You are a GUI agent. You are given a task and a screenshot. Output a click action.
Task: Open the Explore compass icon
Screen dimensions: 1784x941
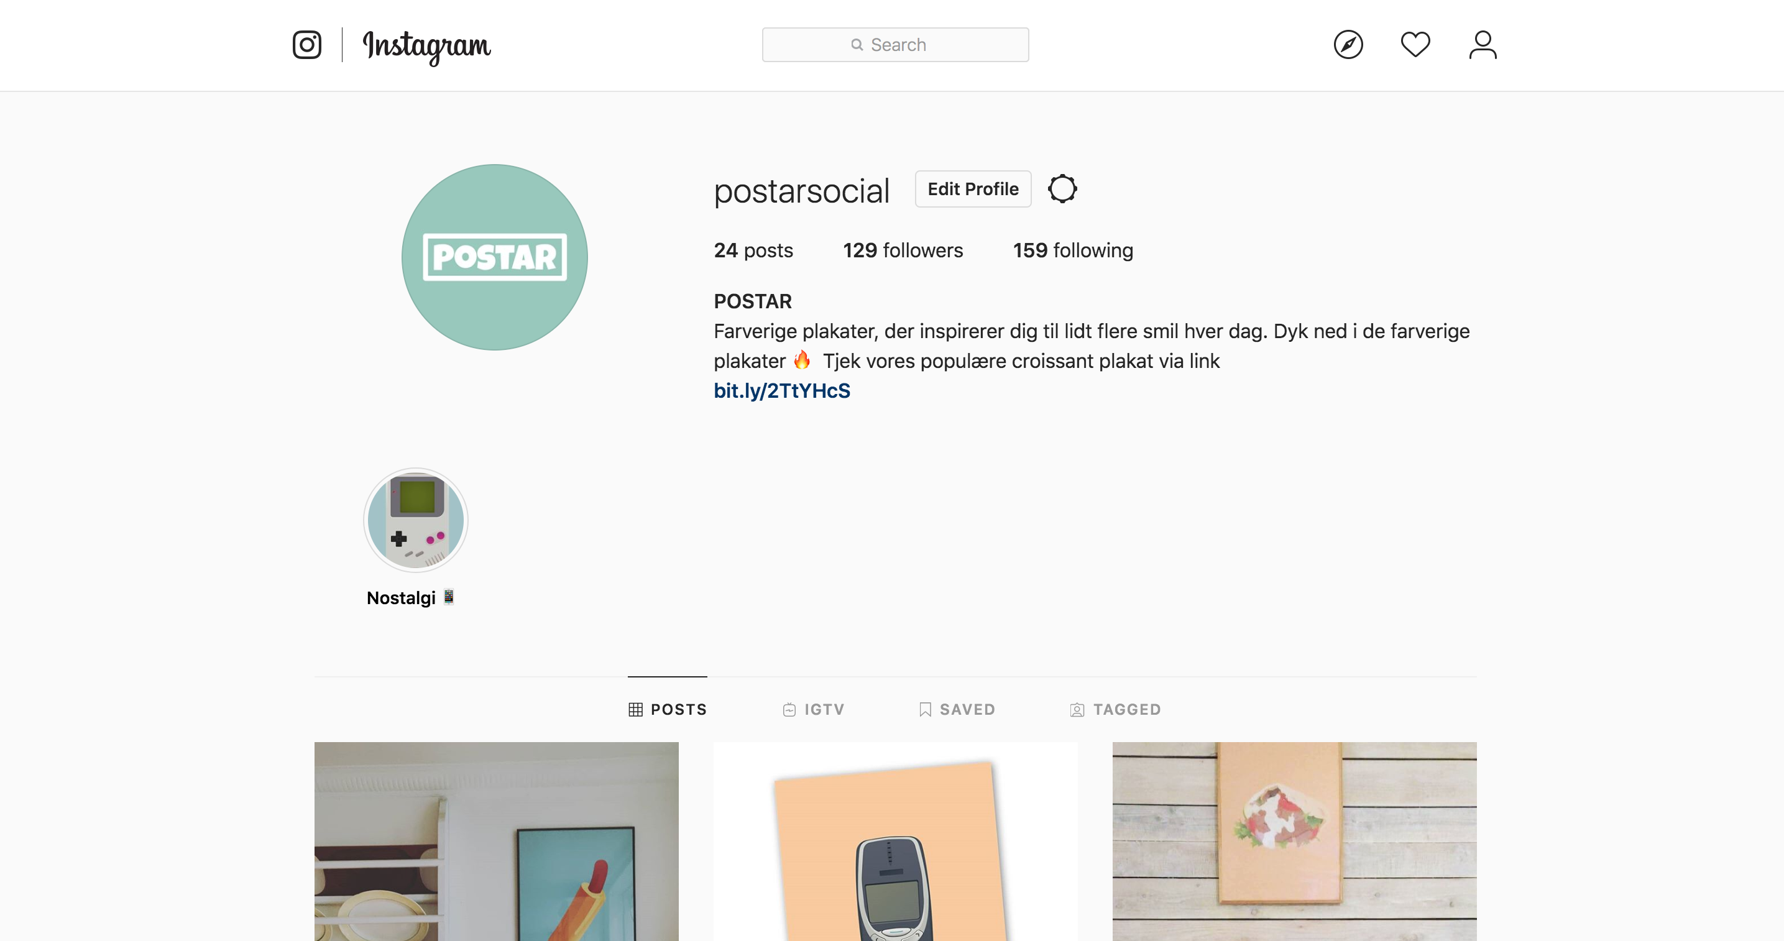point(1348,45)
